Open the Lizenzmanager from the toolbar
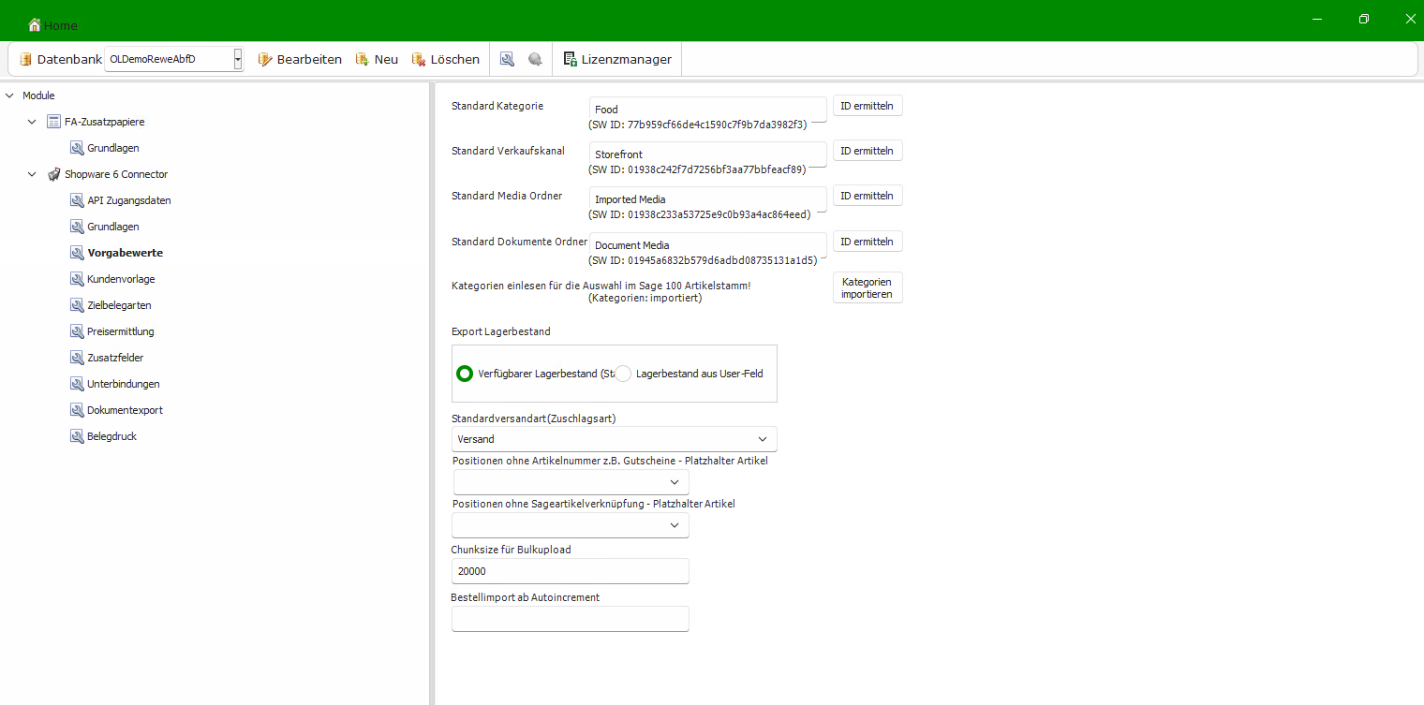1424x705 pixels. (617, 59)
